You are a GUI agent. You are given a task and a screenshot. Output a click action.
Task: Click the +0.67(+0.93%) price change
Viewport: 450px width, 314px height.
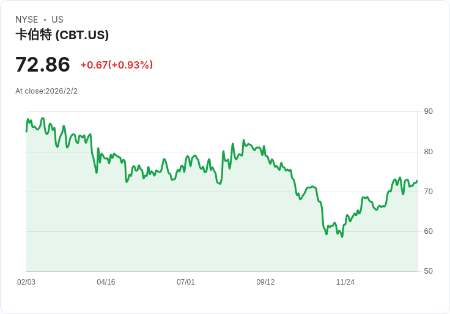click(x=117, y=65)
